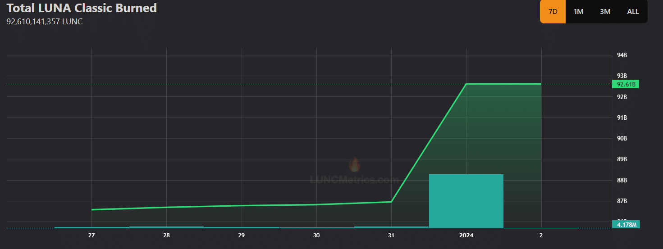663x249 pixels.
Task: Select the 7D time range tab
Action: click(553, 12)
